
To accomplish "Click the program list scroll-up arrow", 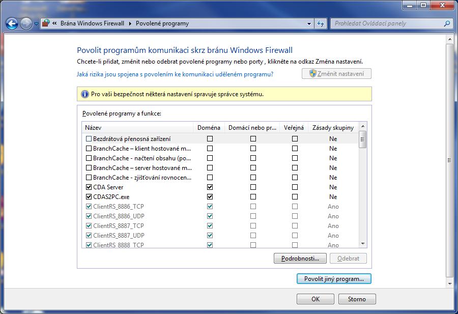I will [363, 126].
